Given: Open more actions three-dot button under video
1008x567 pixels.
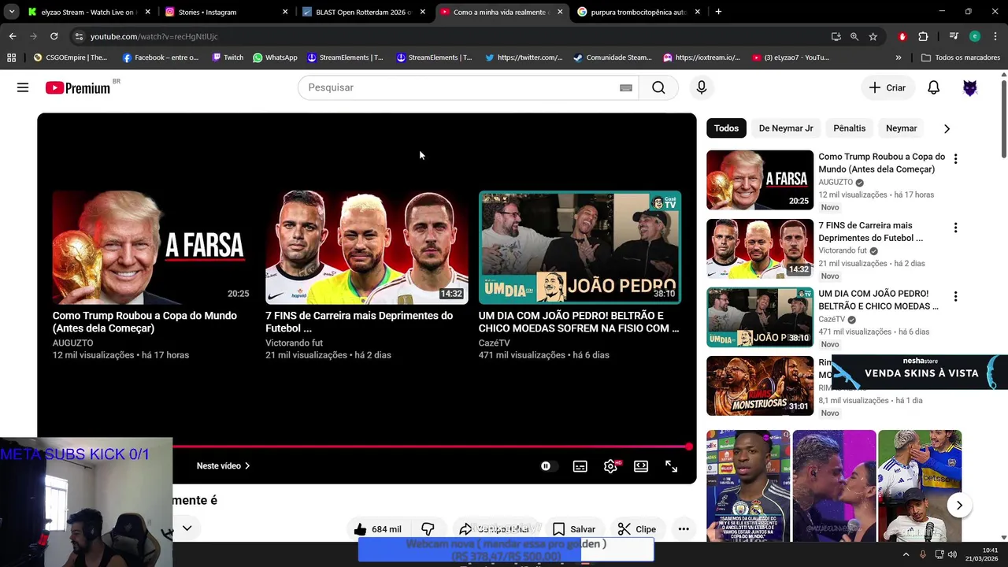Looking at the screenshot, I should [x=684, y=529].
